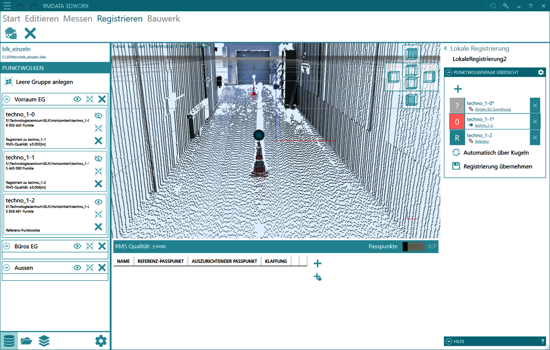Open the Messen tab
Viewport: 550px width, 350px height.
pos(78,19)
